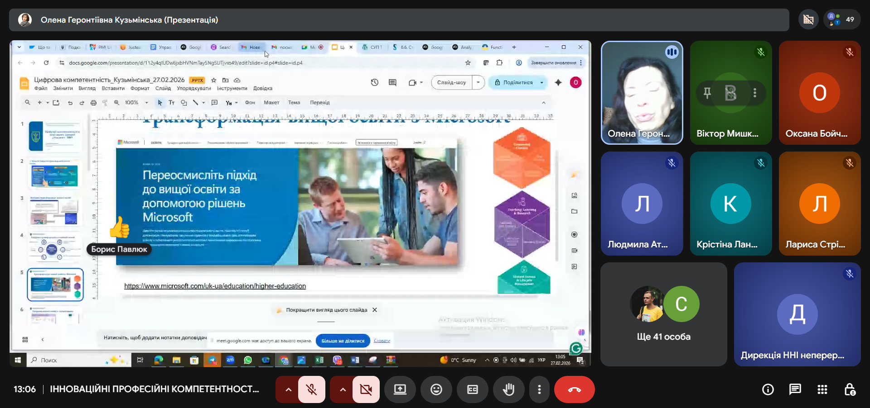Insert a comment using toolbar icon
Image resolution: width=870 pixels, height=408 pixels.
click(215, 103)
